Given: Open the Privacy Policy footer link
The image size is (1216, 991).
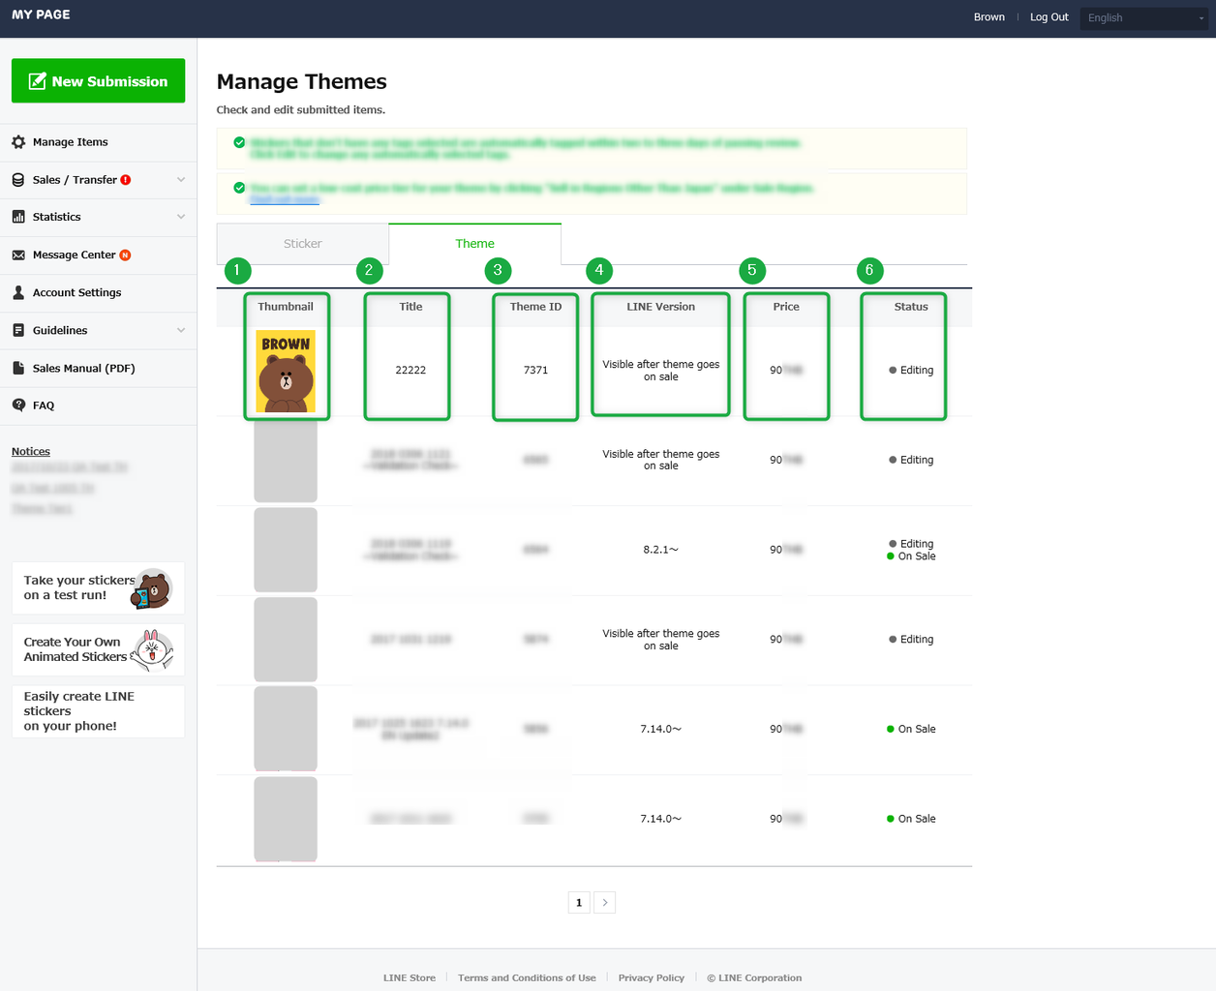Looking at the screenshot, I should 652,977.
